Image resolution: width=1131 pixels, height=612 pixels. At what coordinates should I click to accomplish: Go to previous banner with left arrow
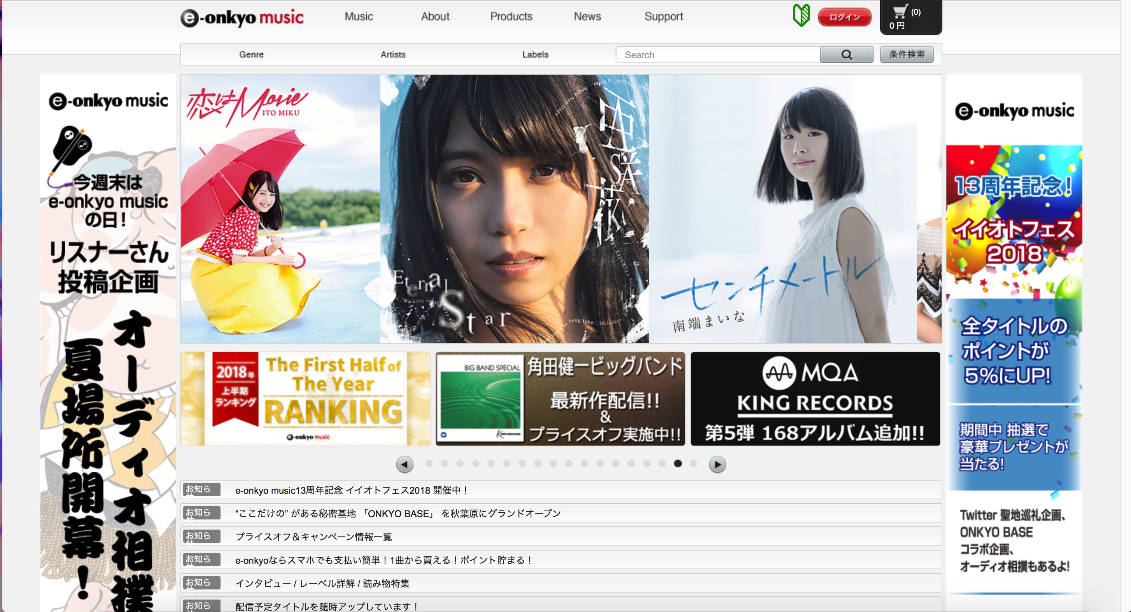click(404, 464)
